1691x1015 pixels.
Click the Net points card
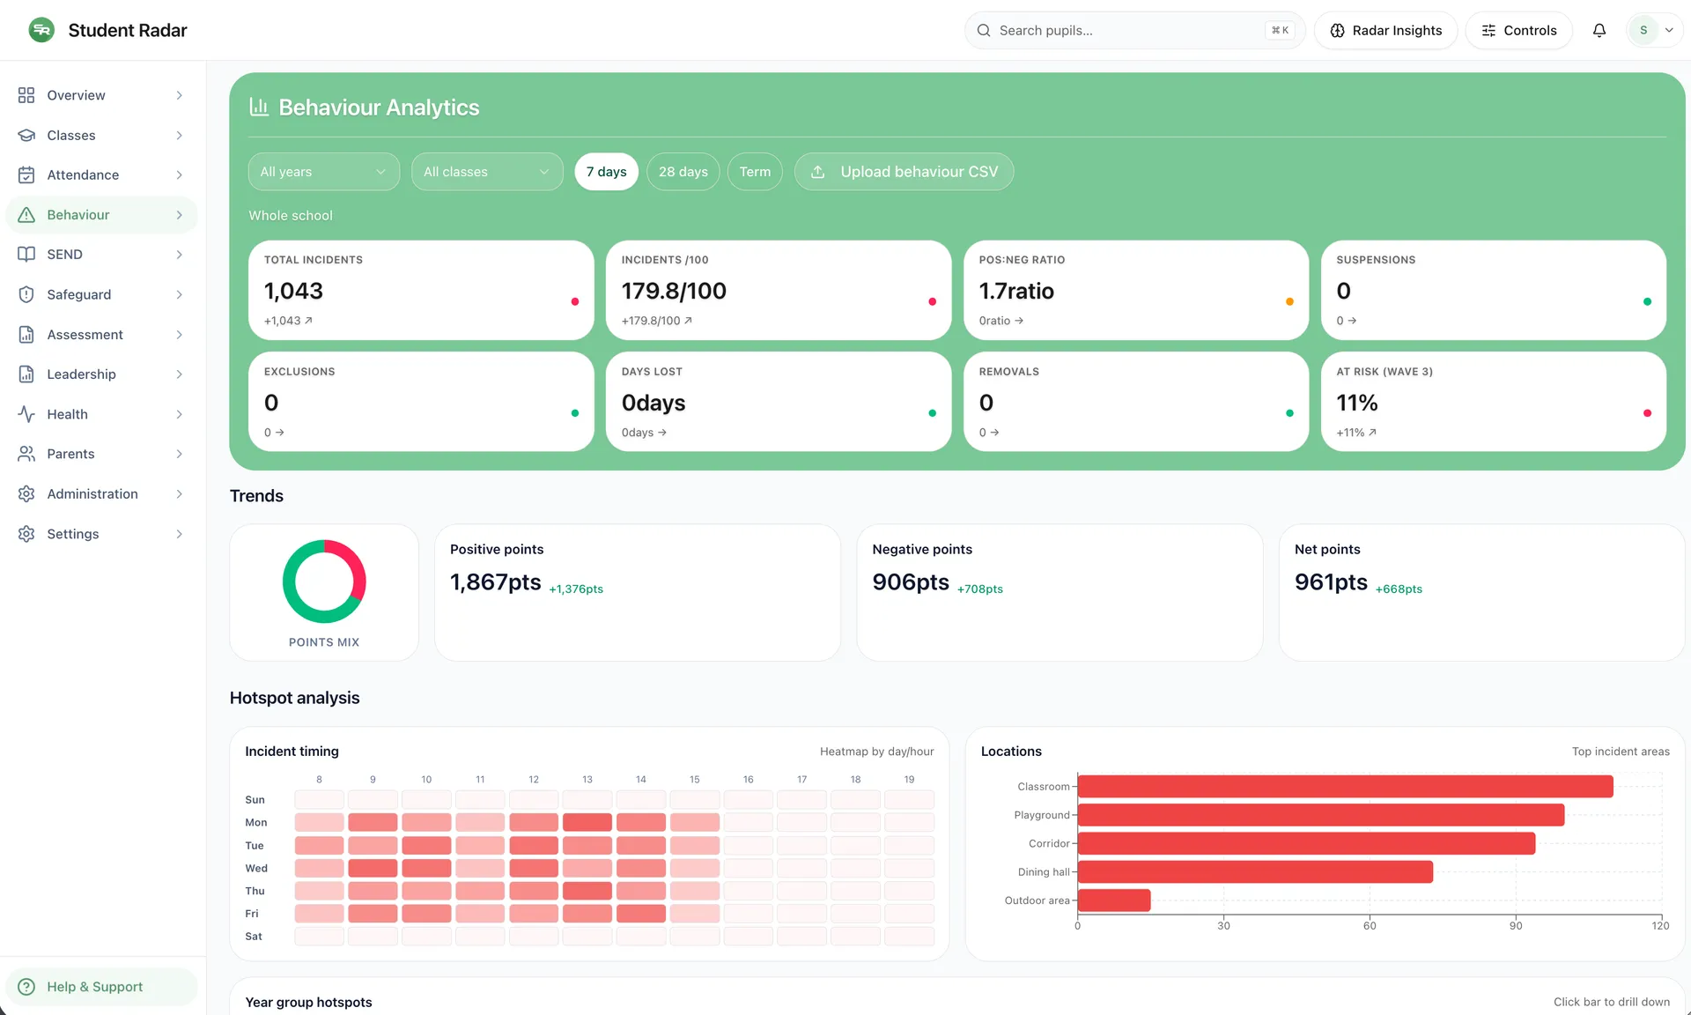[1481, 592]
